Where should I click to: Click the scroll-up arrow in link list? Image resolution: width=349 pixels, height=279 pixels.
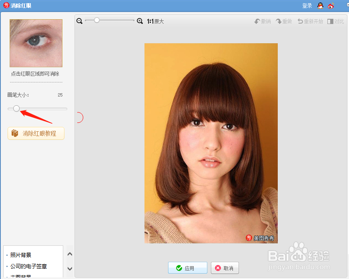(x=70, y=254)
